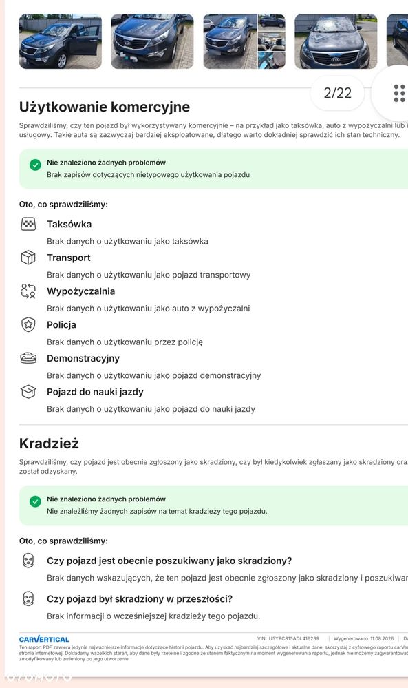Click the taxi icon next to Taksówka

point(28,225)
